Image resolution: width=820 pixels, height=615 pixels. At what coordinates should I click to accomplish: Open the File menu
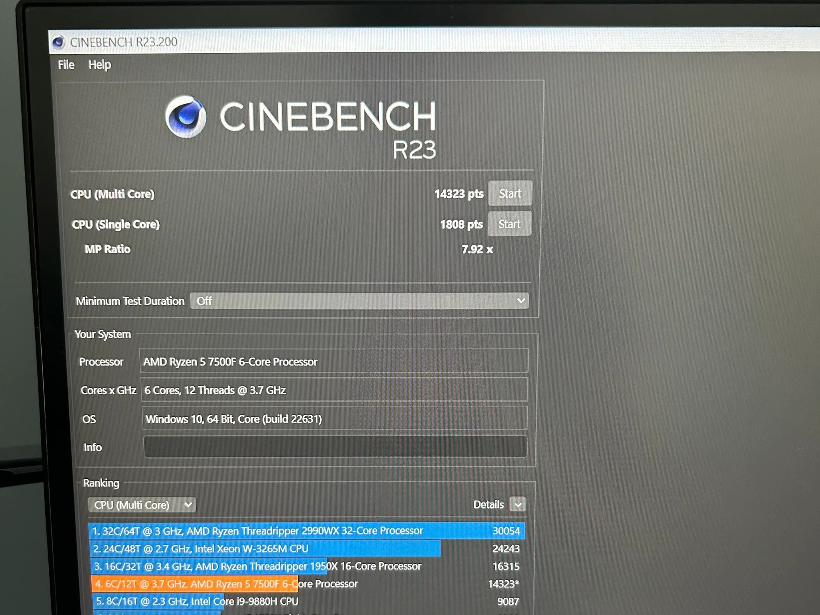tap(66, 65)
